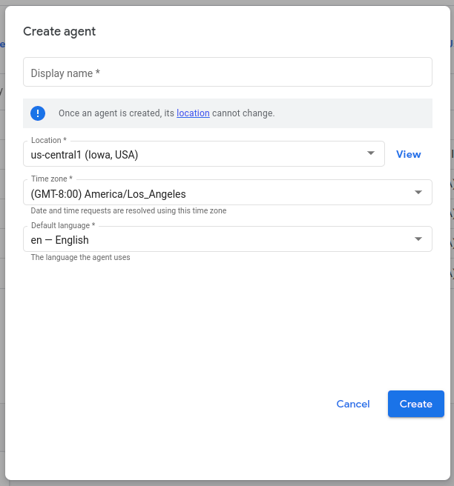Click the "Once an agent is created" notice text
The image size is (454, 486).
116,113
